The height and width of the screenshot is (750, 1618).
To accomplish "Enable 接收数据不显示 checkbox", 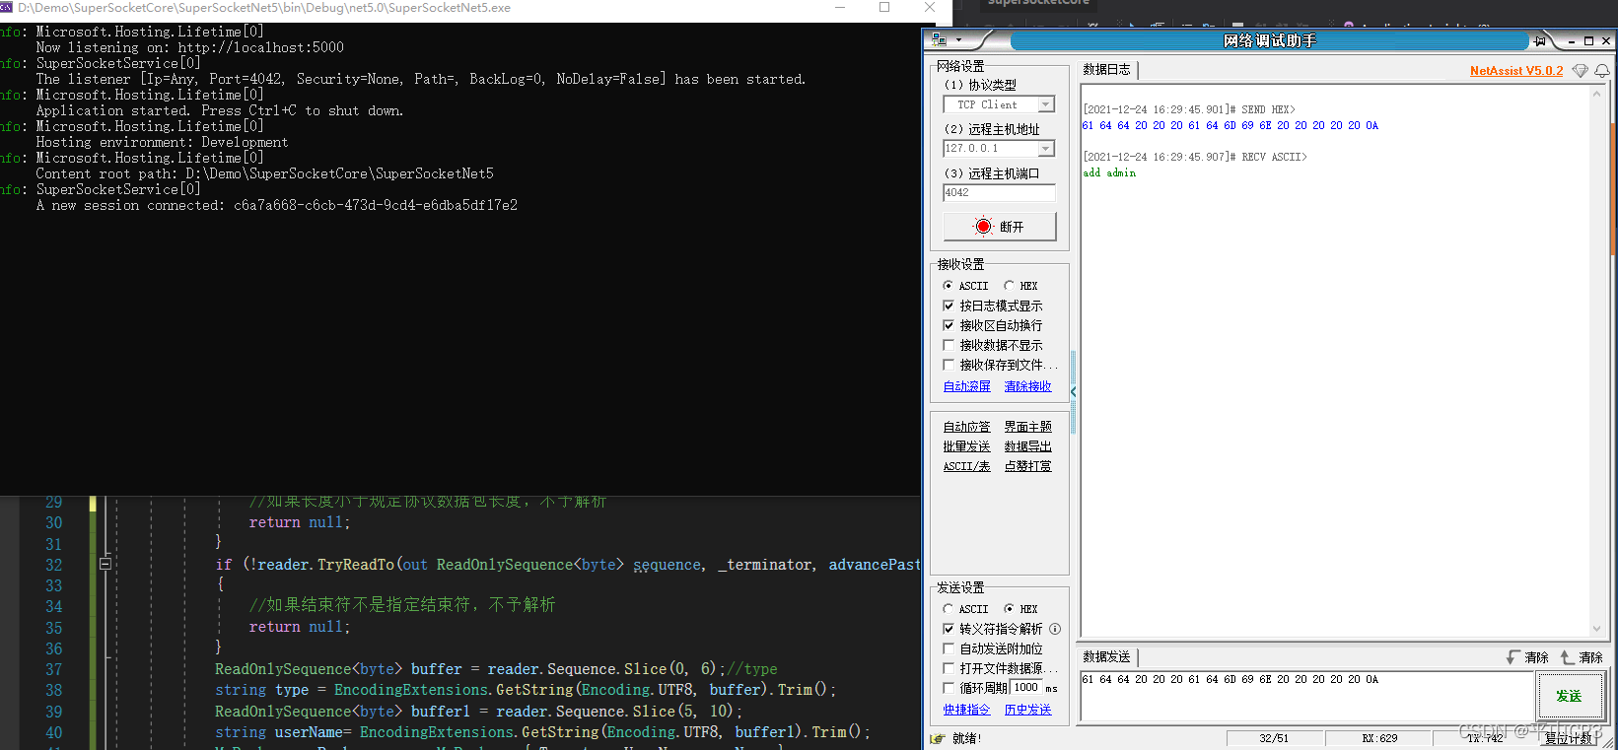I will [949, 345].
